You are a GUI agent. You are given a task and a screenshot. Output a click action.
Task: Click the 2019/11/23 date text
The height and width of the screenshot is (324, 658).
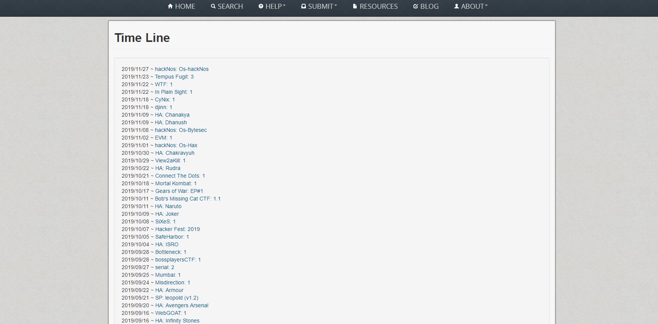[135, 77]
